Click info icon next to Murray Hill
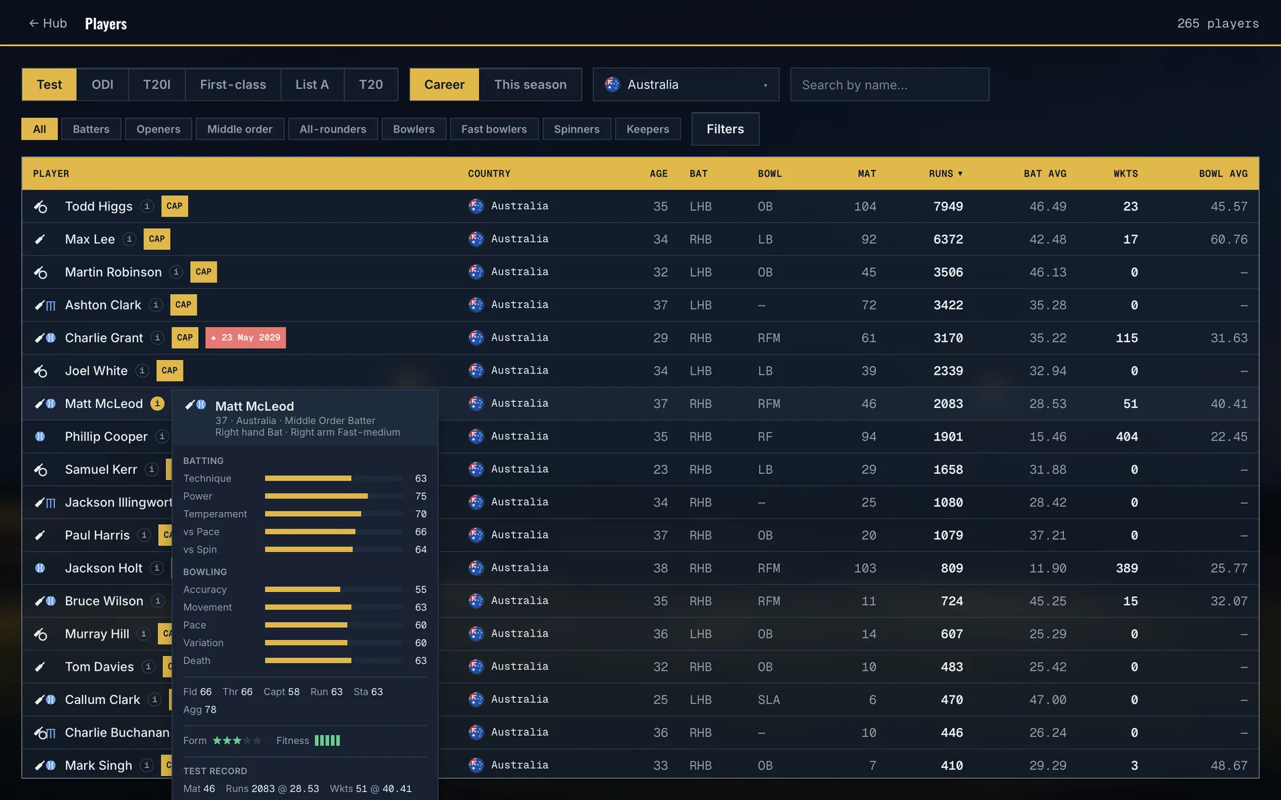This screenshot has height=800, width=1281. tap(143, 633)
